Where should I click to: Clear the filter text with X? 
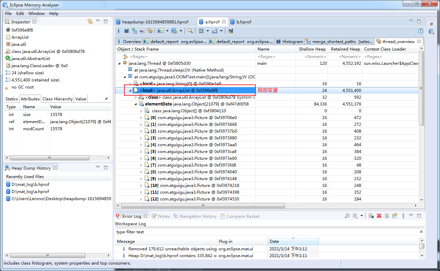tap(421, 232)
